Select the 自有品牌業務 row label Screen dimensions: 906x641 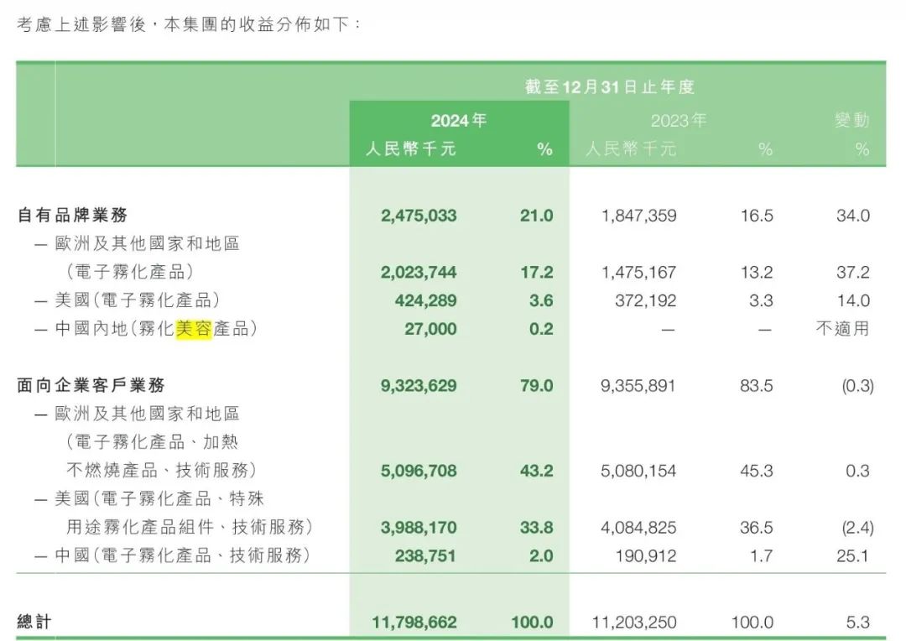[x=72, y=216]
